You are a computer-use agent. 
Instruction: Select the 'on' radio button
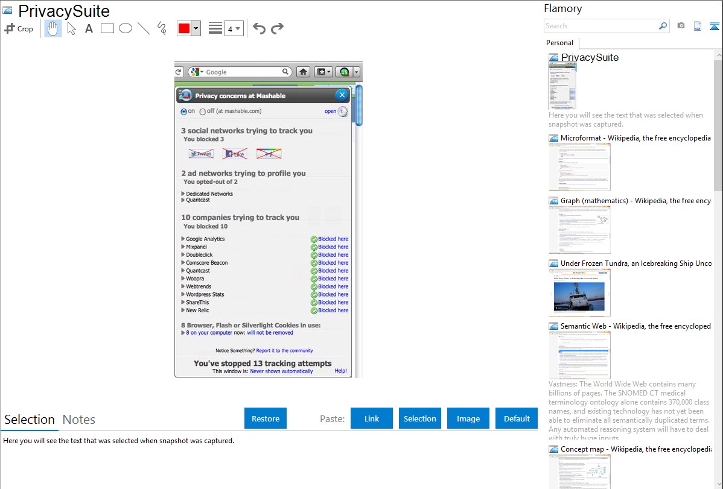click(184, 112)
